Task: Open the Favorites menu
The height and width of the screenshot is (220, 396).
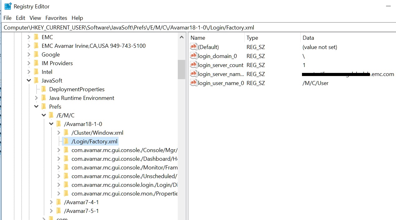Action: tap(56, 18)
